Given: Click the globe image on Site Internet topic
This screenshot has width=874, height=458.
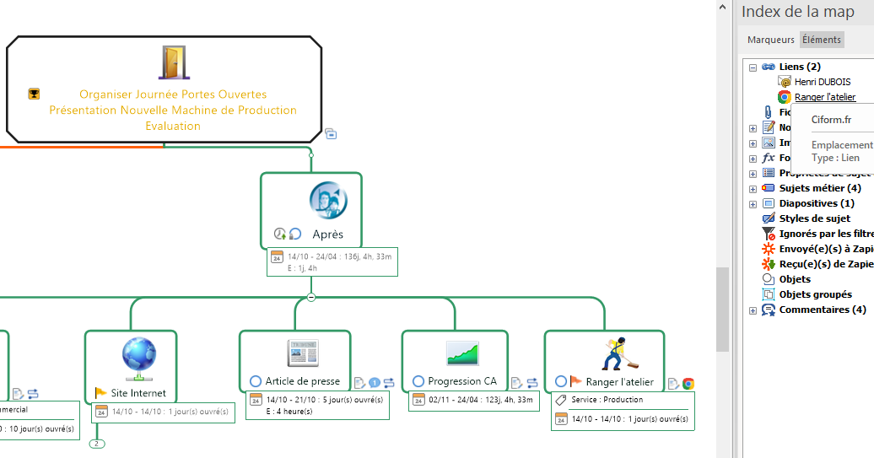Looking at the screenshot, I should [139, 354].
